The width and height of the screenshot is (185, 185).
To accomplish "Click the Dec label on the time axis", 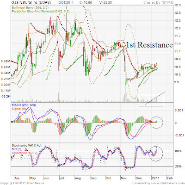I will click(139, 178).
